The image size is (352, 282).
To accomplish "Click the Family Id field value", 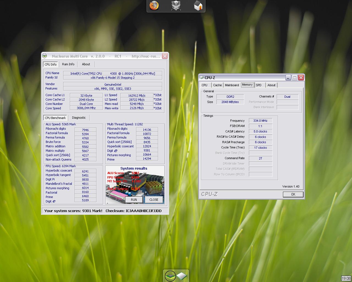I will (113, 78).
